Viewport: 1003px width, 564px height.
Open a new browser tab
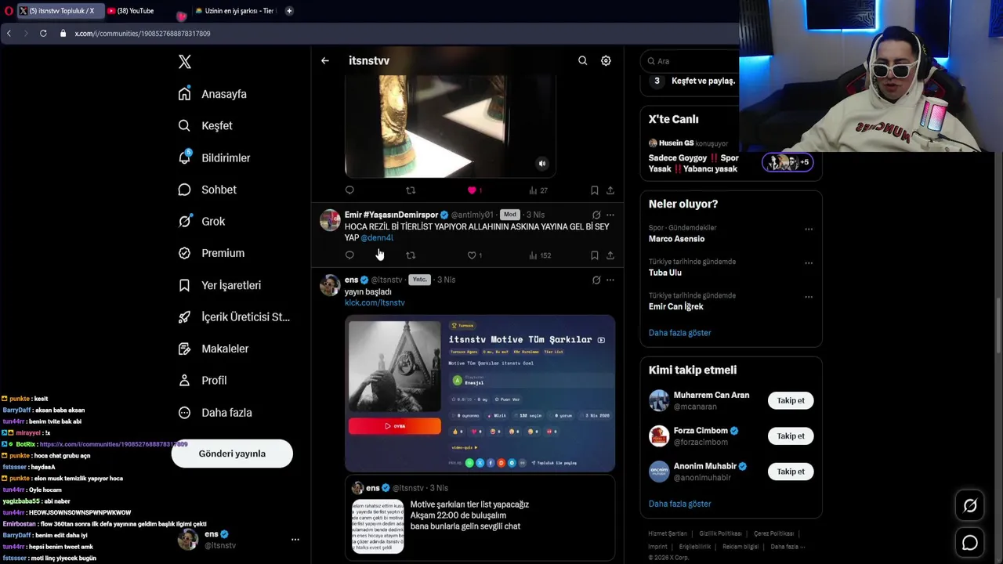pyautogui.click(x=289, y=11)
